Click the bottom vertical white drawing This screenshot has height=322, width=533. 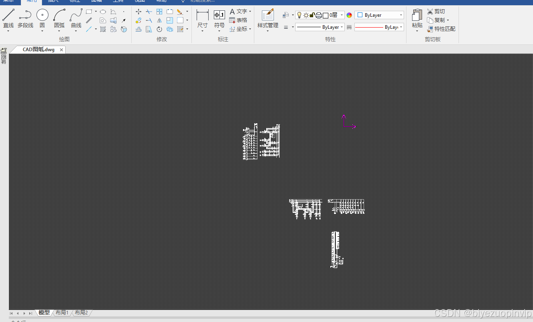tap(337, 250)
